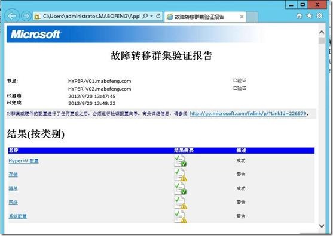Image resolution: width=333 pixels, height=236 pixels.
Task: Click the 名称 column header
Action: tap(14, 150)
